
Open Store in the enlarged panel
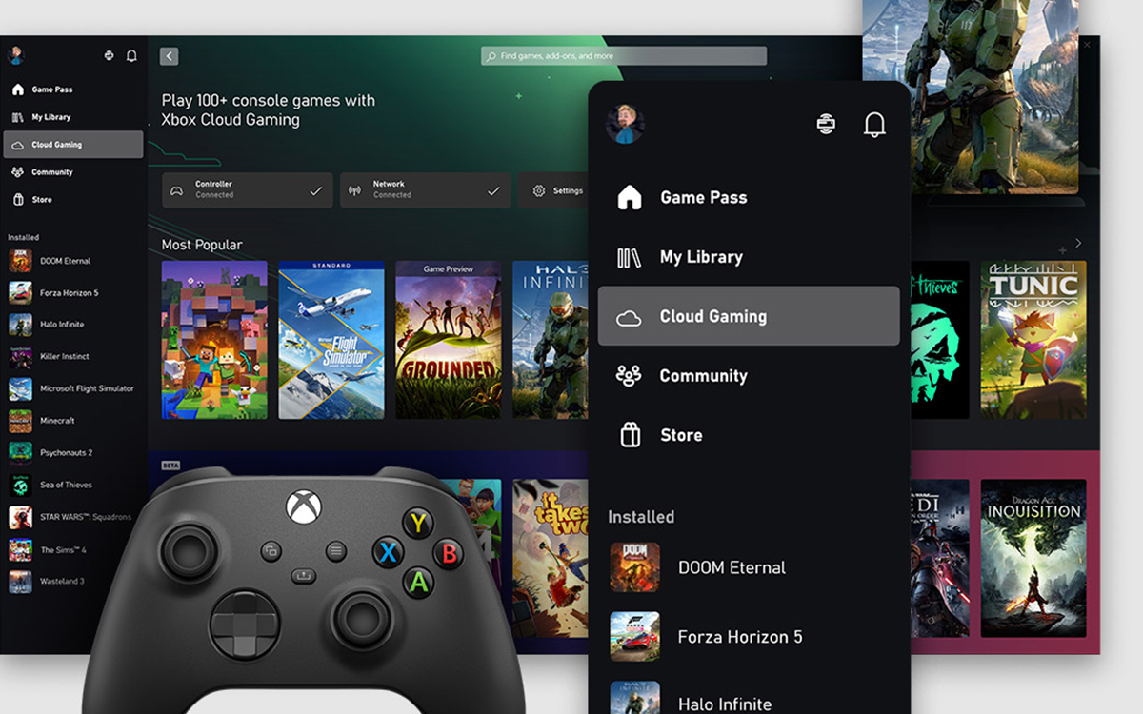(749, 435)
